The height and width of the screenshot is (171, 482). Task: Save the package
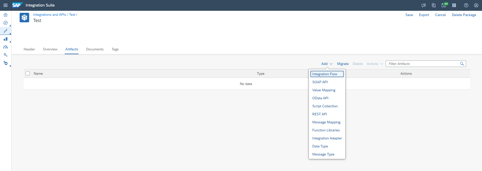pyautogui.click(x=409, y=15)
